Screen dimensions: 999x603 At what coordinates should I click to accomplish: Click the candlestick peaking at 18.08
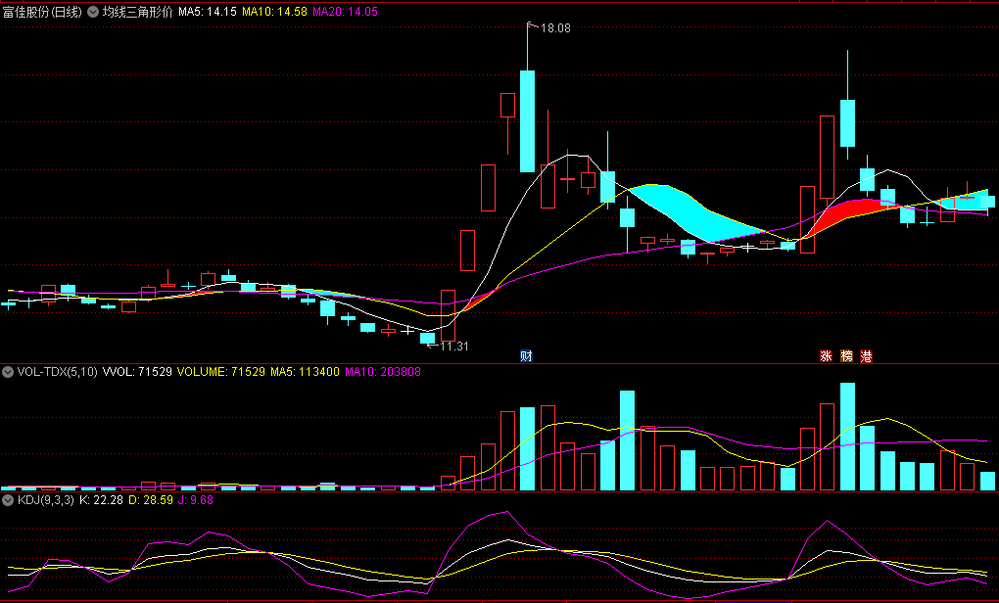[x=528, y=121]
